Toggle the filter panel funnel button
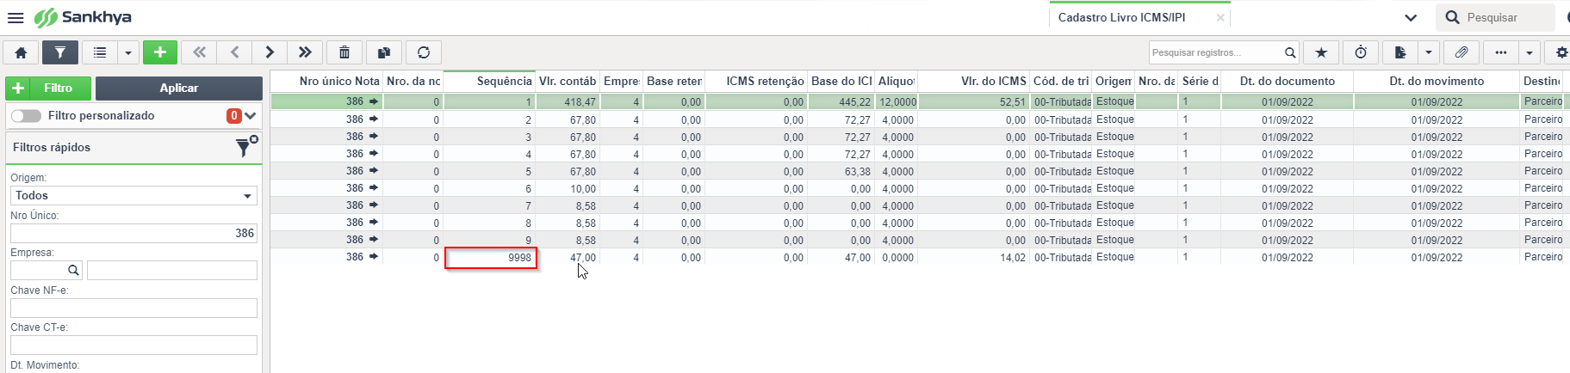Image resolution: width=1570 pixels, height=373 pixels. pos(59,52)
